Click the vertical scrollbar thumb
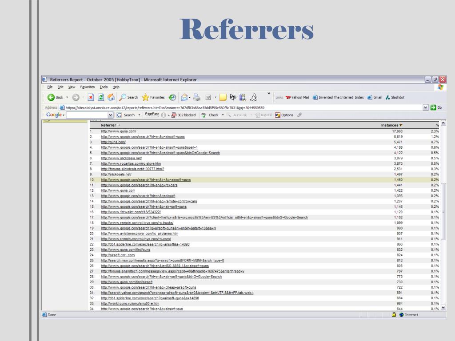 (443, 211)
